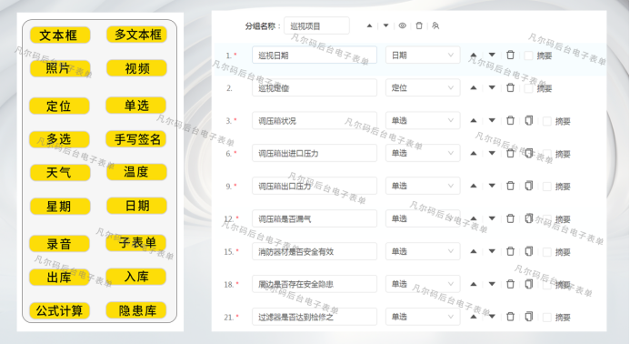The height and width of the screenshot is (344, 630).
Task: Open the group permissions user icon
Action: pos(435,25)
